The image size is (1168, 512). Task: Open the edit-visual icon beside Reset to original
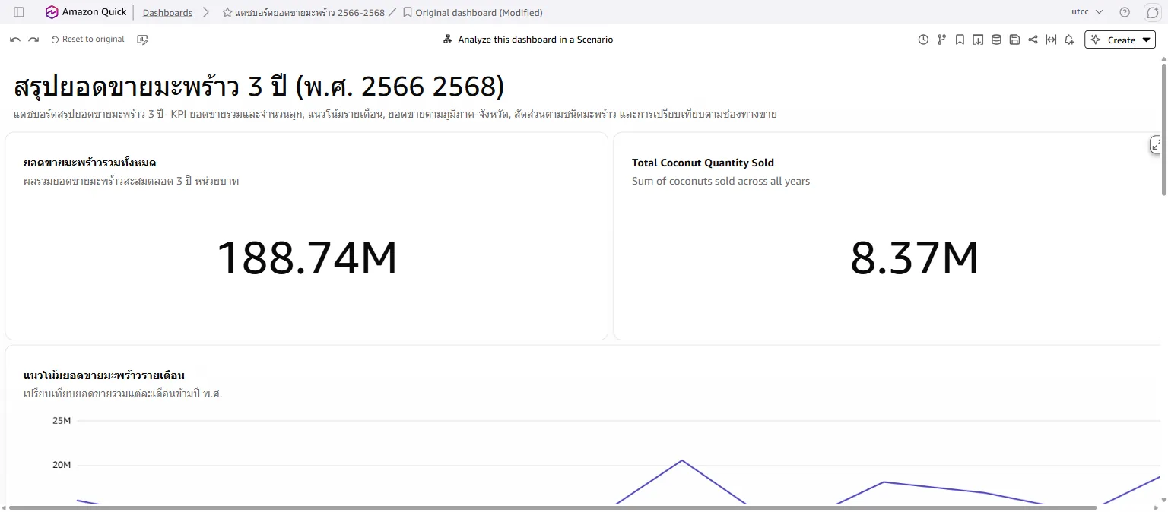[142, 40]
